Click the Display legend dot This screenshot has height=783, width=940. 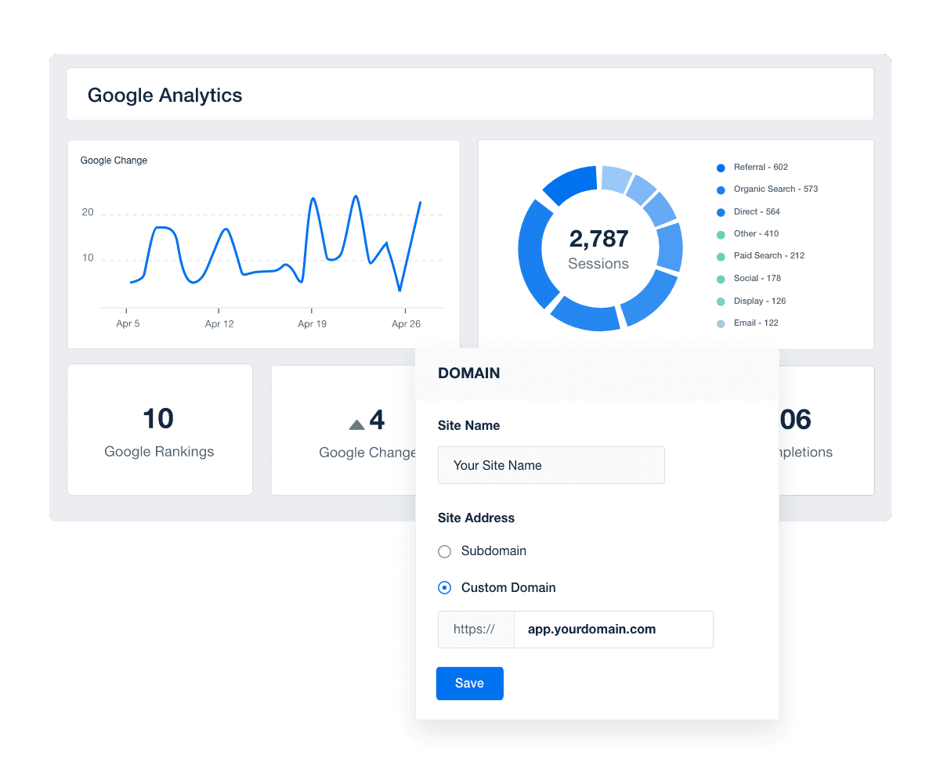point(720,301)
